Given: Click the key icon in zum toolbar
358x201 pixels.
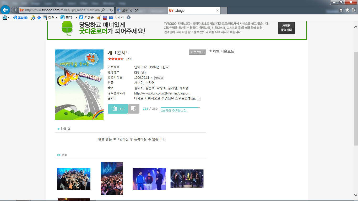Looking at the screenshot, I should (33, 18).
